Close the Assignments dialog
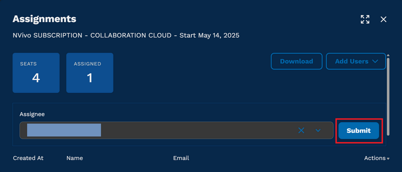 click(x=383, y=19)
